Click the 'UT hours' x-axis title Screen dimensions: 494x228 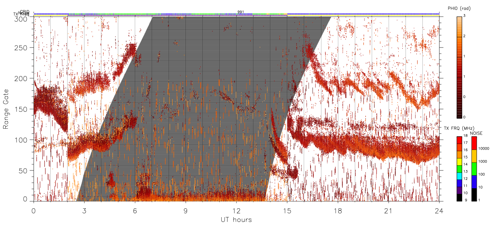pyautogui.click(x=236, y=220)
